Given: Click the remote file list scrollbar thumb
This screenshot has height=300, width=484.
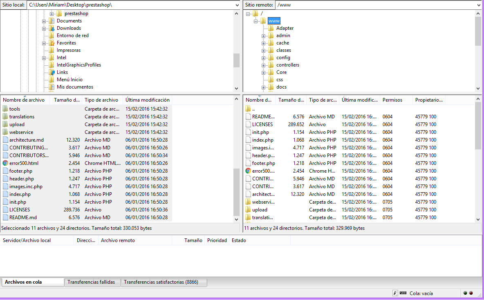Looking at the screenshot, I should tap(478, 125).
